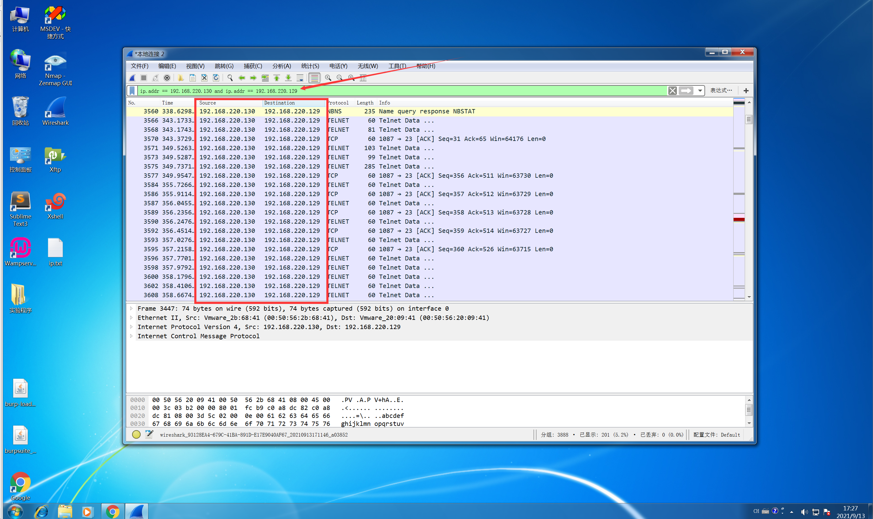Edit capture file properties in status bar
The width and height of the screenshot is (873, 519).
149,435
